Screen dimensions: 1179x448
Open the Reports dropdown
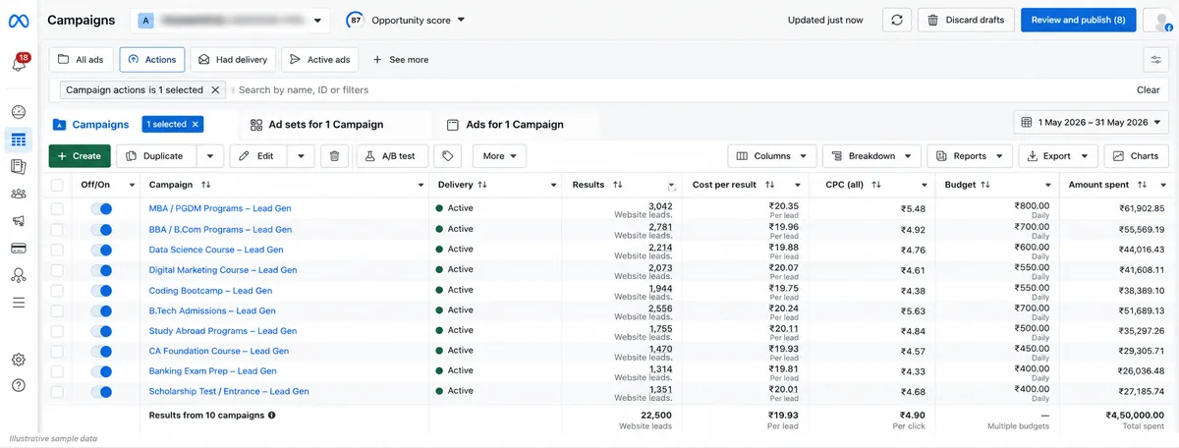pos(969,155)
